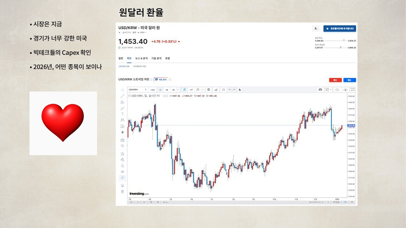Select the zoom-in magnifier tool
The width and height of the screenshot is (406, 228).
(122, 146)
